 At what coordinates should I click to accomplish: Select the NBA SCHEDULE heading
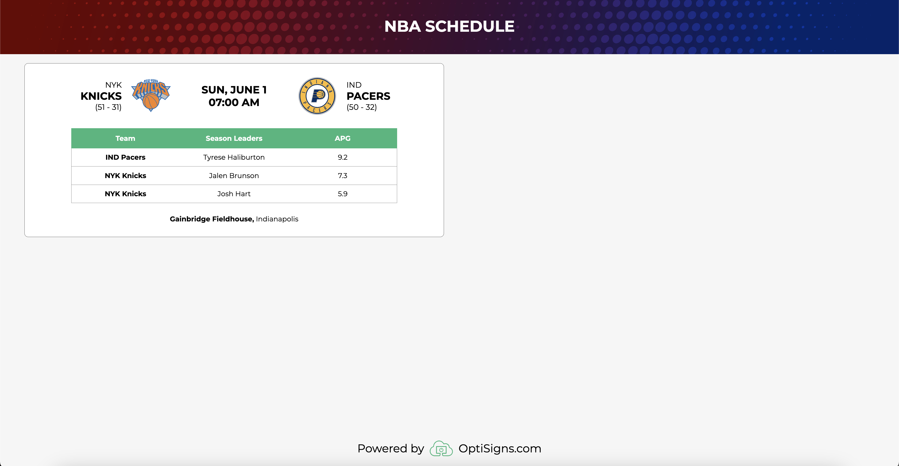click(449, 26)
